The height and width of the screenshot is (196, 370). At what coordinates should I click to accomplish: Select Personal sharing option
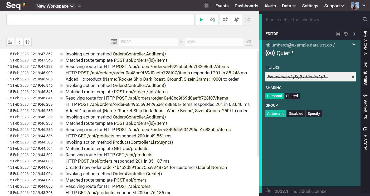tap(274, 96)
